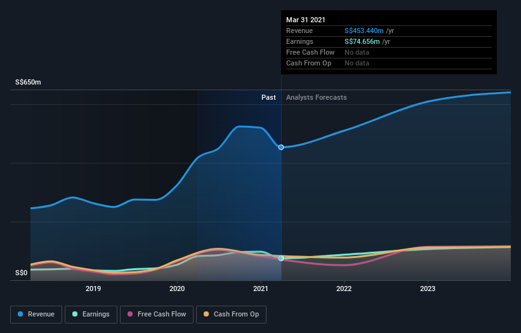Click the S$453.440m revenue value in tooltip

(364, 31)
